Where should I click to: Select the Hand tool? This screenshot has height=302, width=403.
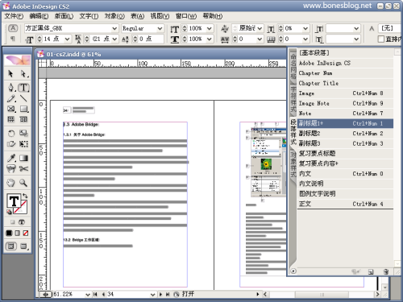10,183
